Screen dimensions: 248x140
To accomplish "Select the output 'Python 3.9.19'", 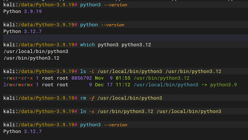I will 23,11.
